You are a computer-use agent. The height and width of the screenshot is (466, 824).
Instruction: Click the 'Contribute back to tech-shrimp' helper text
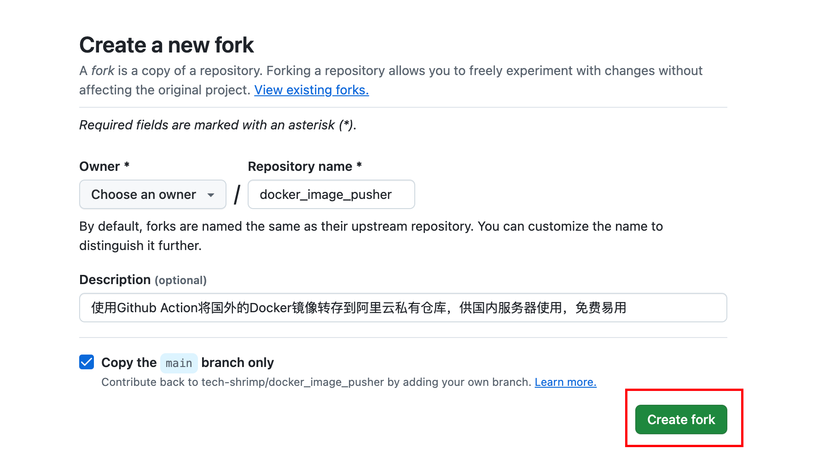coord(316,382)
